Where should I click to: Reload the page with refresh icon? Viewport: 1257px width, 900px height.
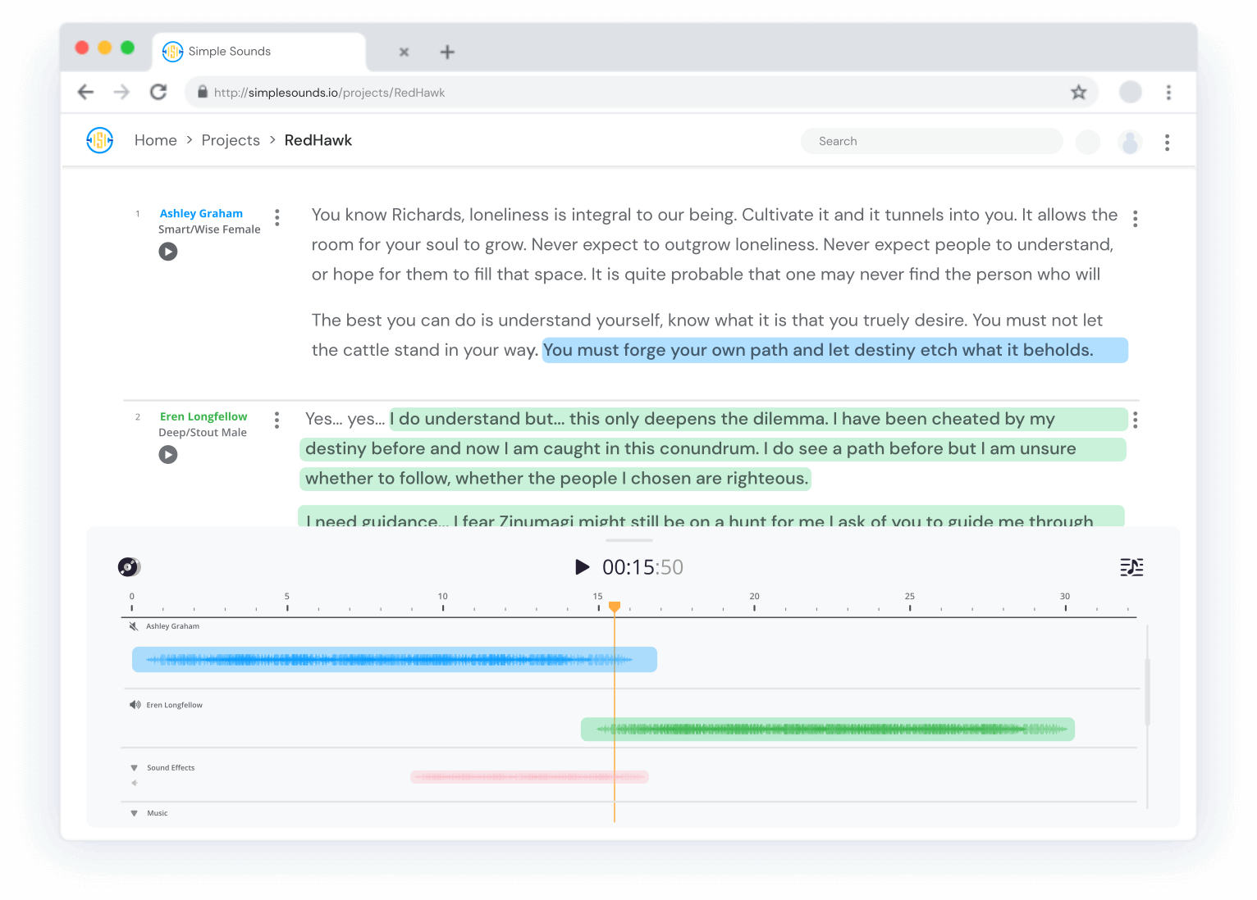pyautogui.click(x=158, y=92)
